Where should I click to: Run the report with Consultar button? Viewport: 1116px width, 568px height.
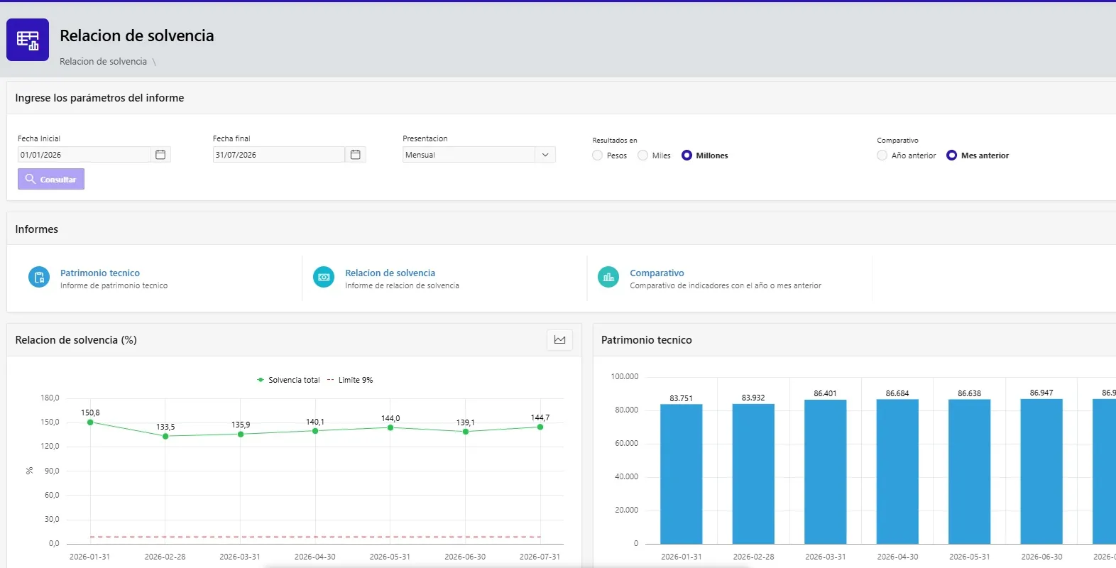click(x=51, y=179)
